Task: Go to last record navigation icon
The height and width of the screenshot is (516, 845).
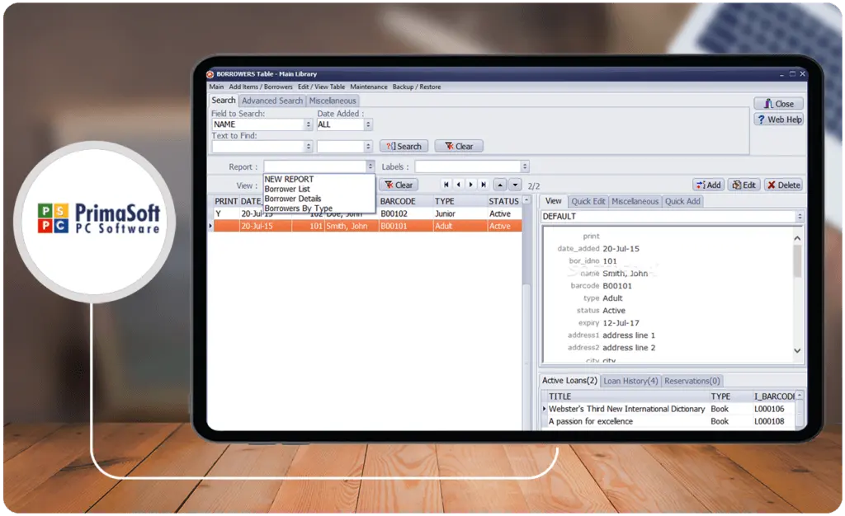Action: pyautogui.click(x=484, y=185)
